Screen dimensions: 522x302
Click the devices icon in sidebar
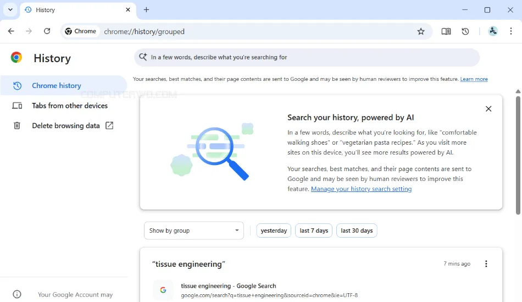pyautogui.click(x=17, y=106)
